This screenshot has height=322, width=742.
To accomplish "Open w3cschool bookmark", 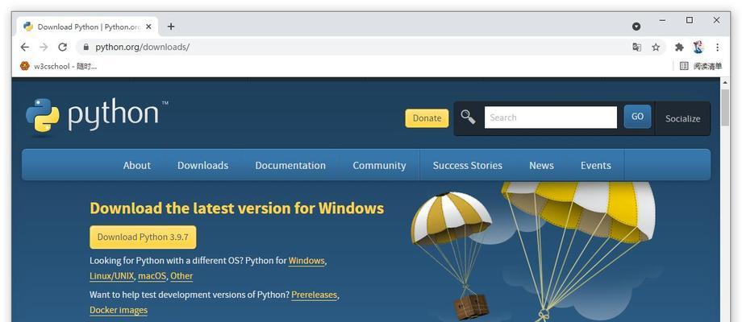I will [x=59, y=66].
